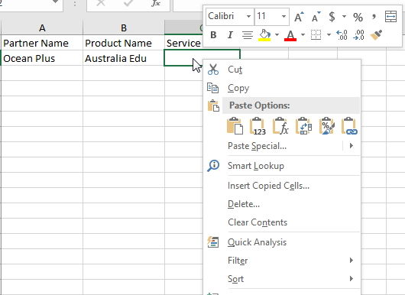Select Copy from context menu
Screen dimensions: 405x295
(x=281, y=88)
